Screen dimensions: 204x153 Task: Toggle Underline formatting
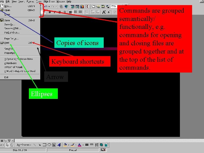pos(59,12)
